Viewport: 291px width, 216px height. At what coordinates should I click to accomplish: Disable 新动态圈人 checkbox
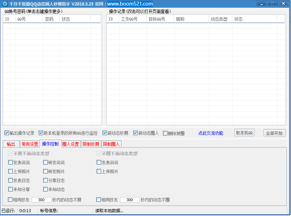pyautogui.click(x=135, y=133)
